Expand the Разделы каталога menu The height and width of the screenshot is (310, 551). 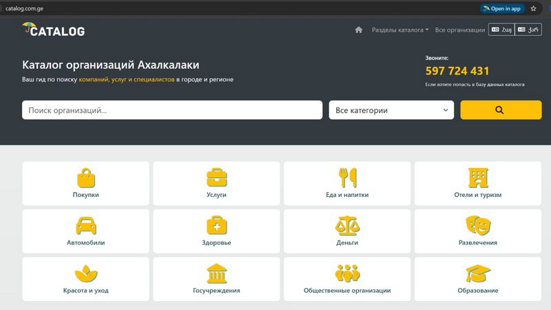pos(400,30)
